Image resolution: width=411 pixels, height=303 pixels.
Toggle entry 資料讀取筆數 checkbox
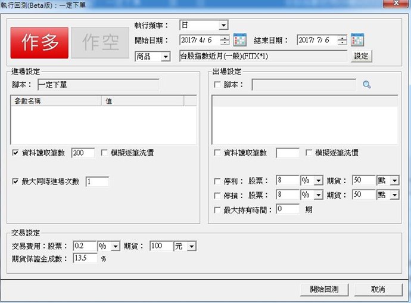click(15, 153)
